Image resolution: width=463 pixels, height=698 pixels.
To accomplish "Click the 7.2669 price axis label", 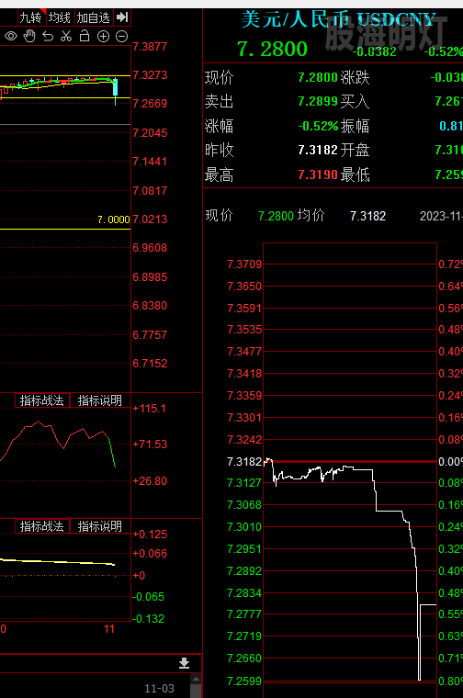I will click(x=150, y=104).
